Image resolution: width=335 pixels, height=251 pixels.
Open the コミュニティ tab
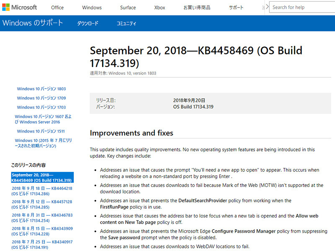pos(126,23)
